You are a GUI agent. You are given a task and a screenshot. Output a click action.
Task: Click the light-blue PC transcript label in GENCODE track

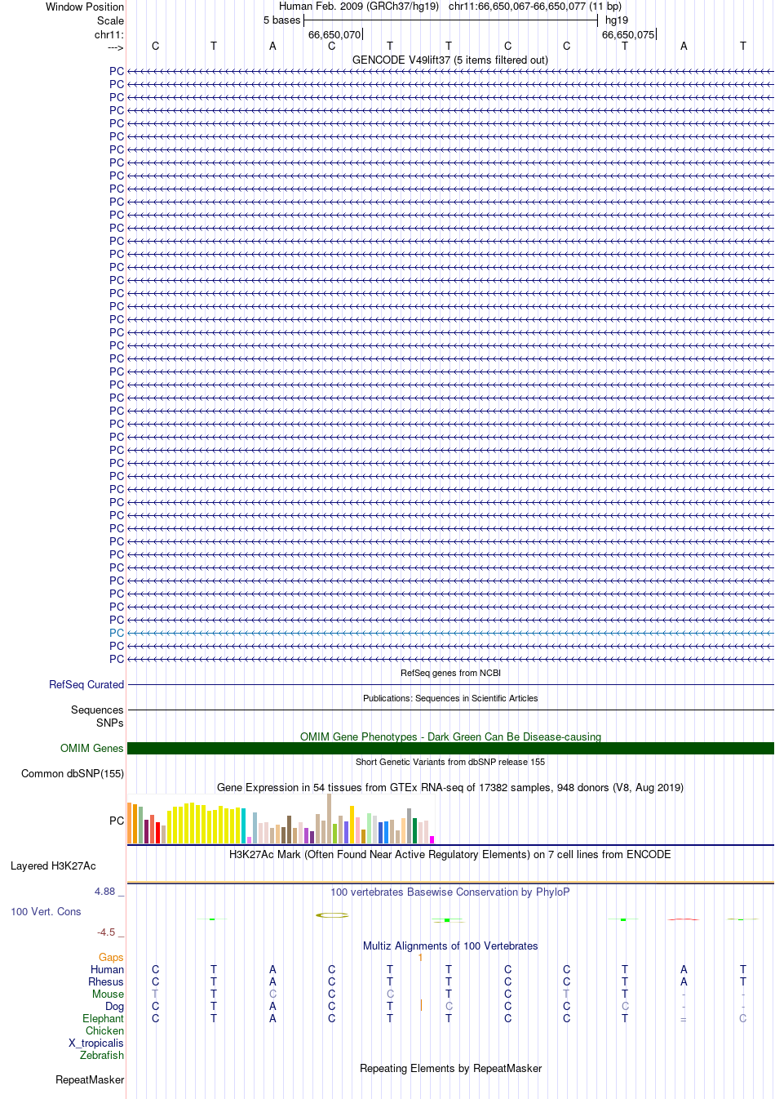click(117, 633)
